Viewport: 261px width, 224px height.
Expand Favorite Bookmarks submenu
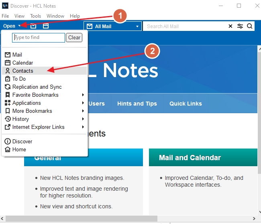[x=44, y=95]
